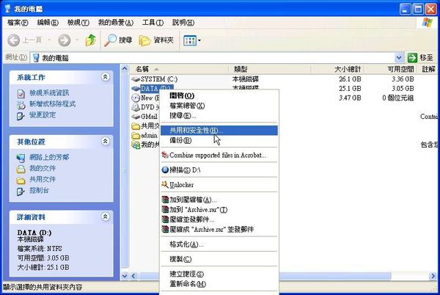Choose 重新命名(M) in context menu
The width and height of the screenshot is (440, 295).
[x=219, y=284]
